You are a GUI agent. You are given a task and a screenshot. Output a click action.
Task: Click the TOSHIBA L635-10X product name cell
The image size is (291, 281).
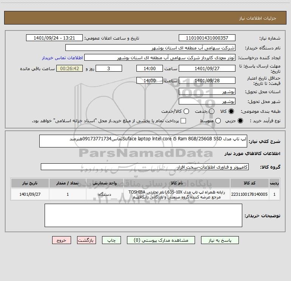(177, 194)
